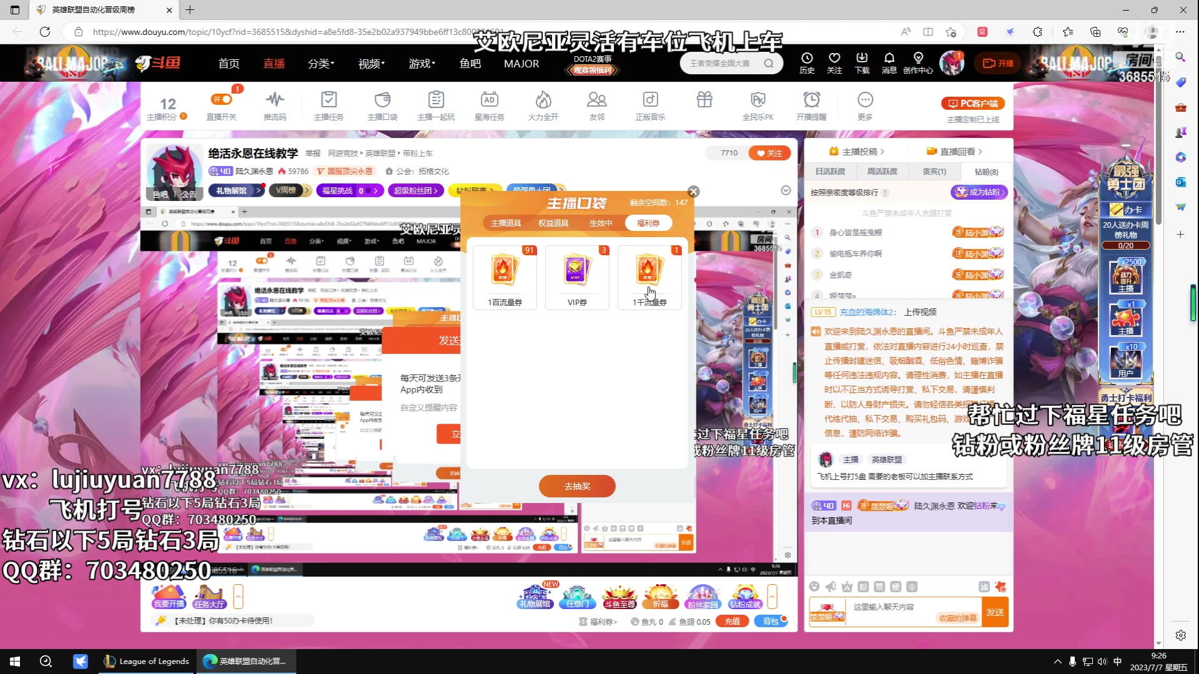The height and width of the screenshot is (674, 1199).
Task: Switch to 生效中 tab
Action: tap(601, 223)
